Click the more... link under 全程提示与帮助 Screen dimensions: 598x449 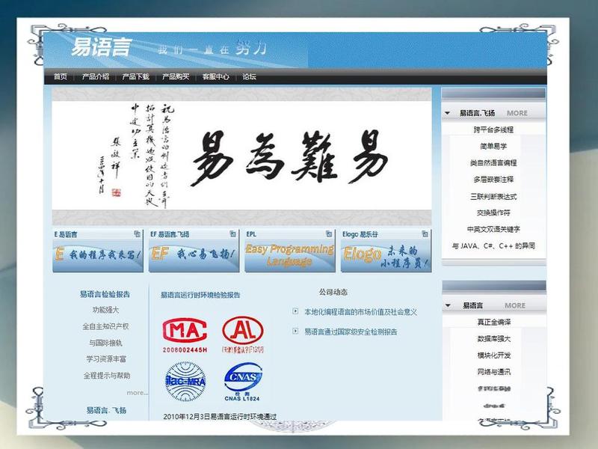(x=138, y=392)
